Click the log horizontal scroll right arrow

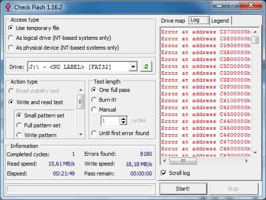247,161
